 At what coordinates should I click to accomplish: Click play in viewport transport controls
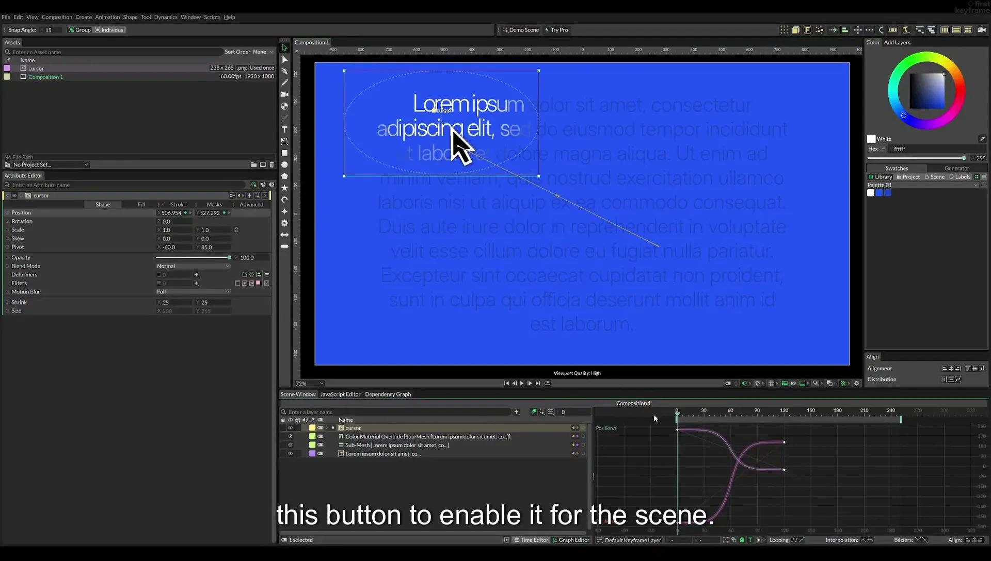click(x=522, y=383)
